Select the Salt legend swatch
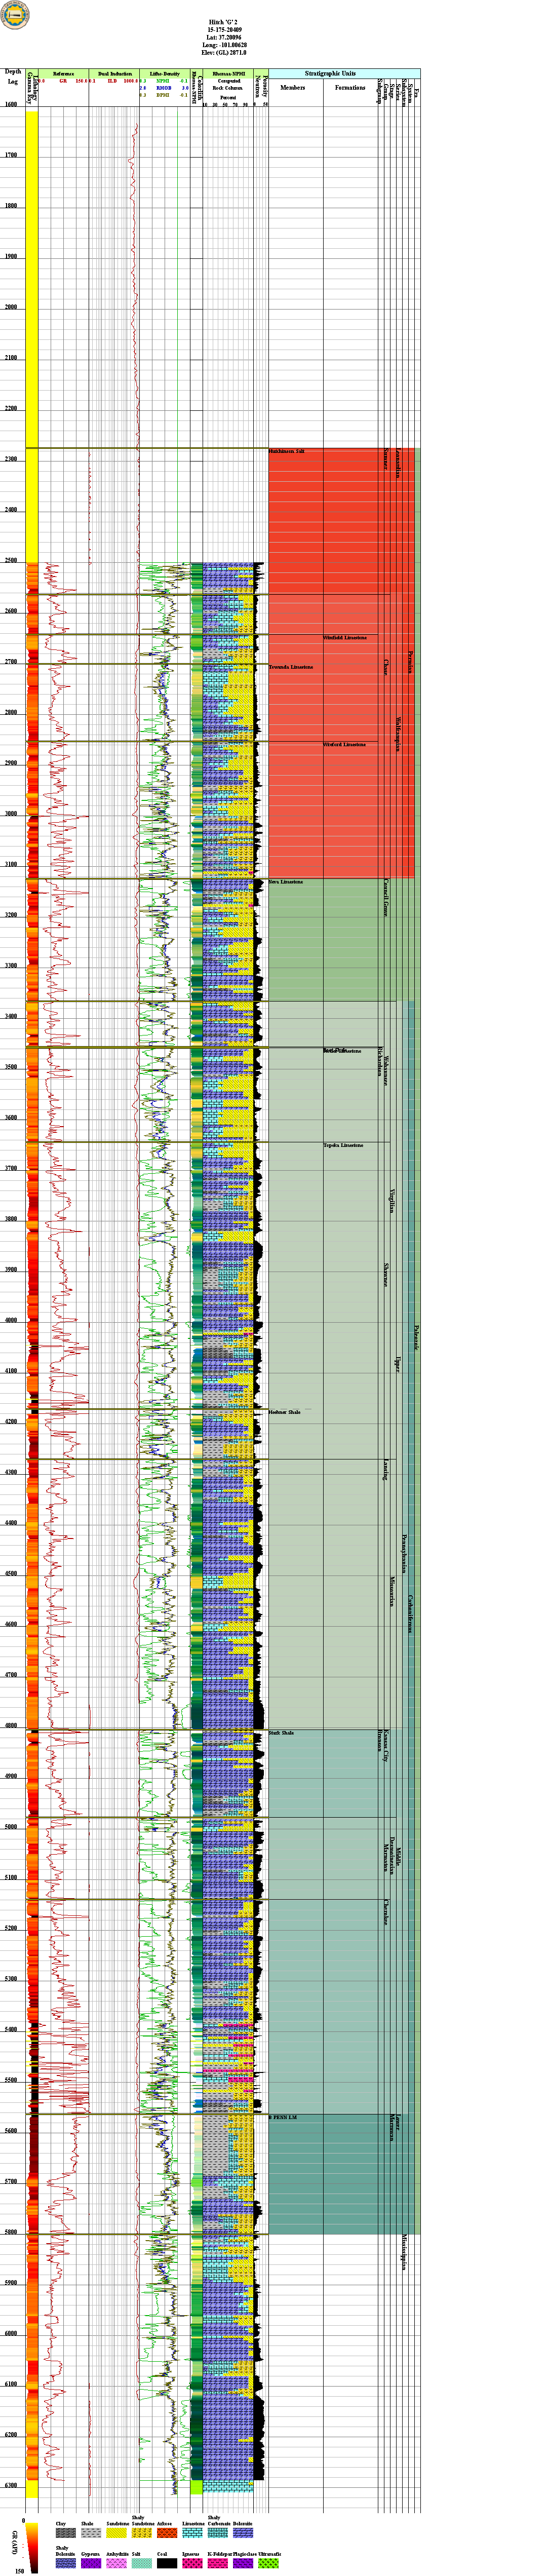Screen dimensions: 547x2576 (141, 2563)
